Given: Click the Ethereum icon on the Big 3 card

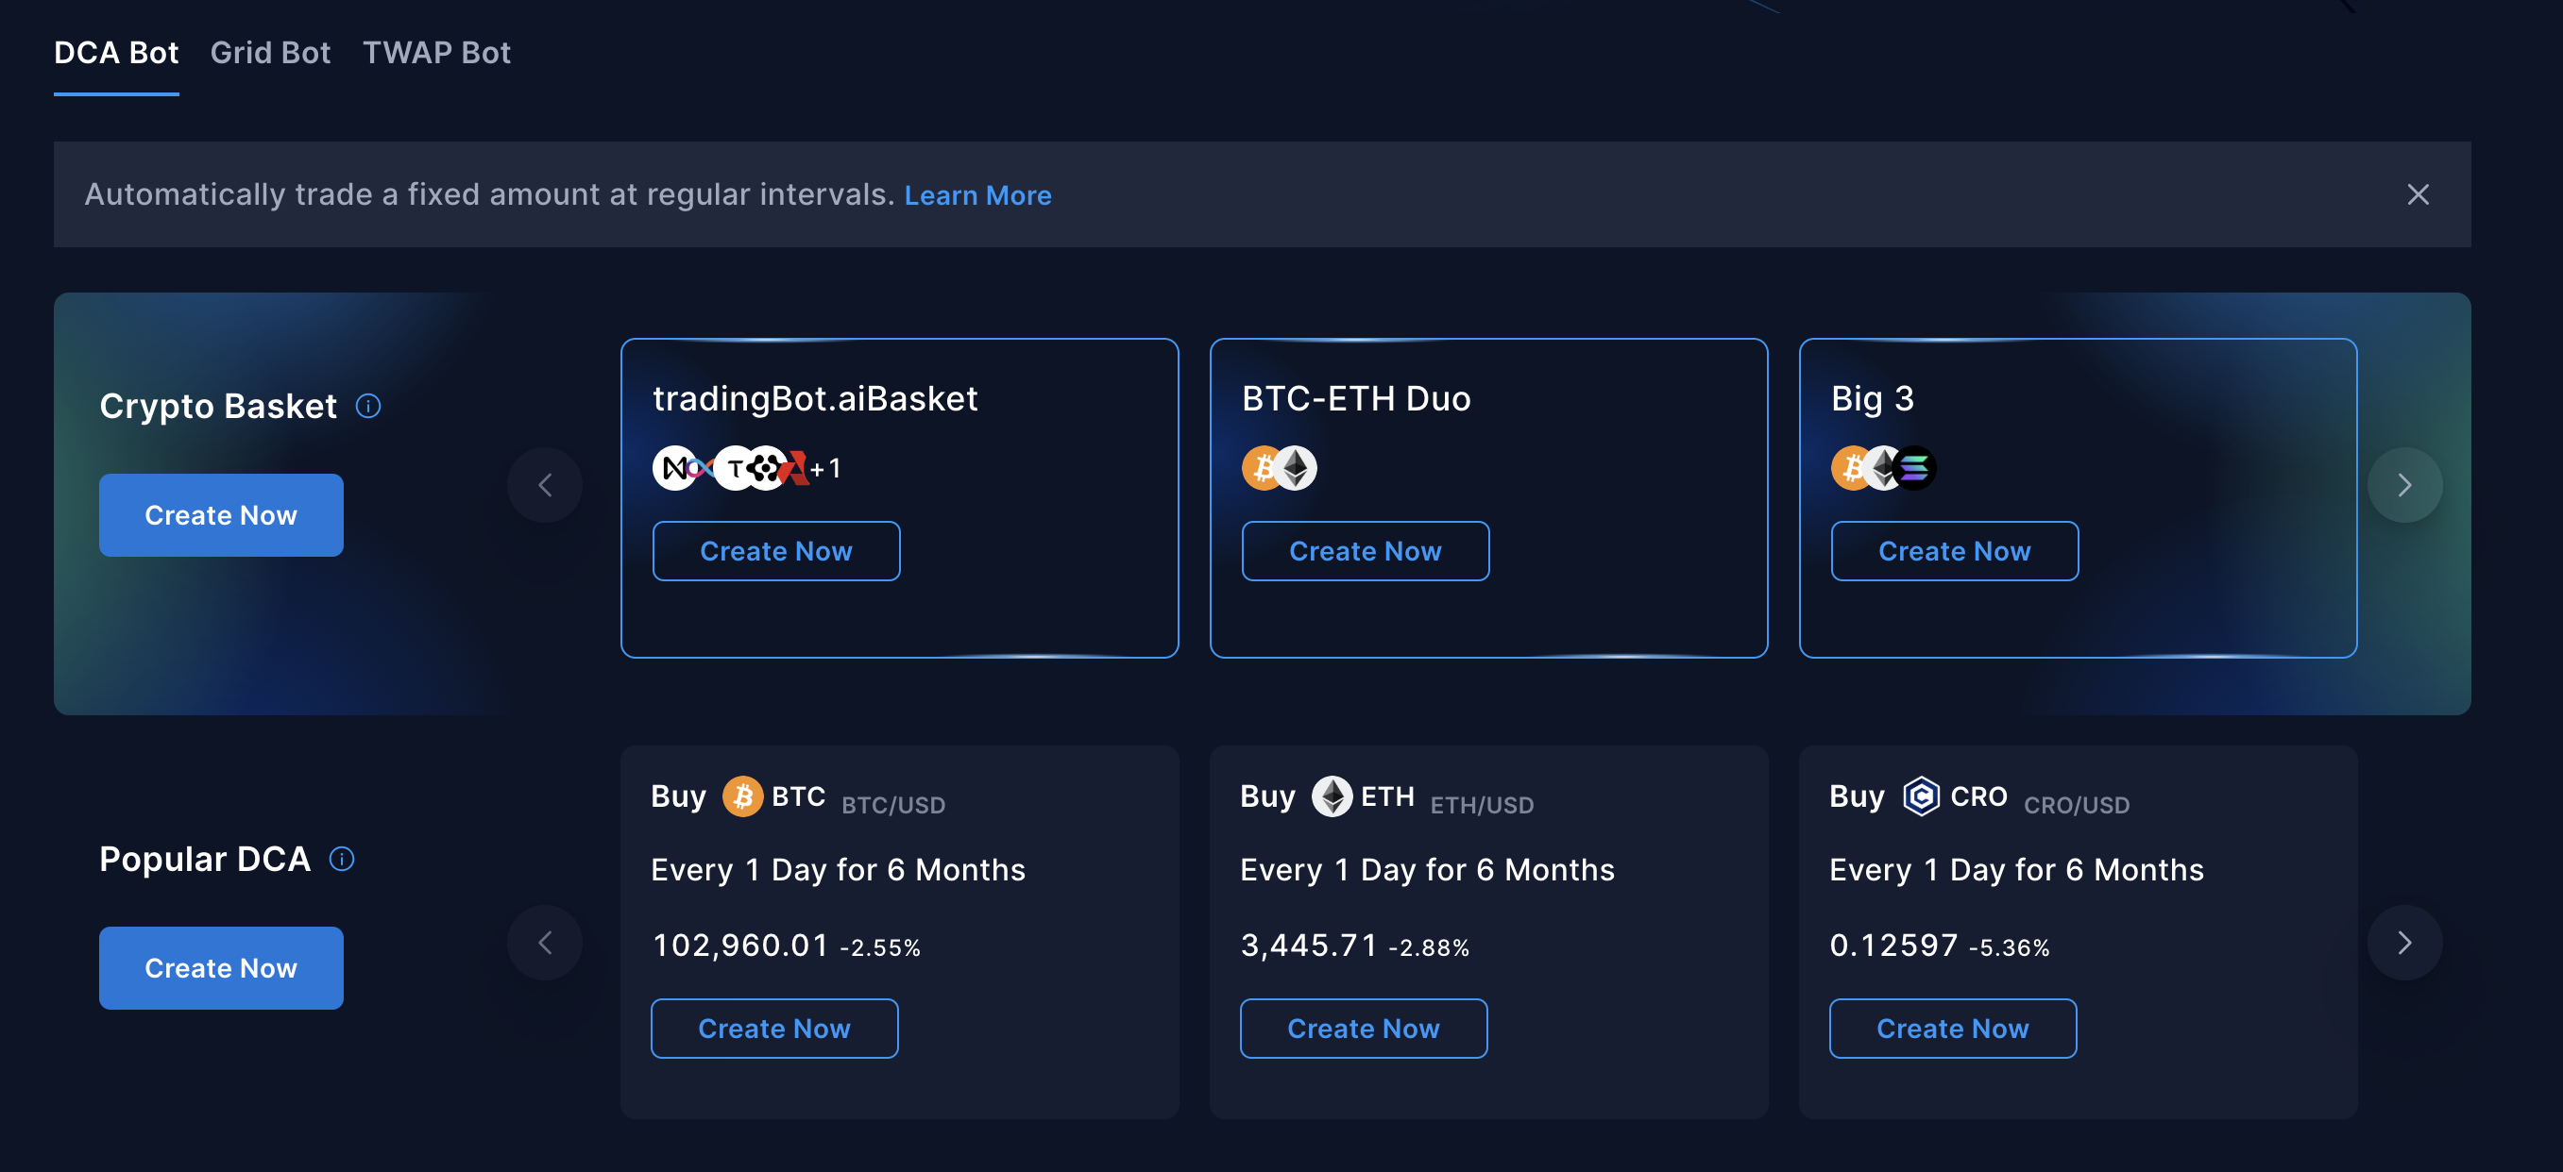Looking at the screenshot, I should pyautogui.click(x=1882, y=467).
